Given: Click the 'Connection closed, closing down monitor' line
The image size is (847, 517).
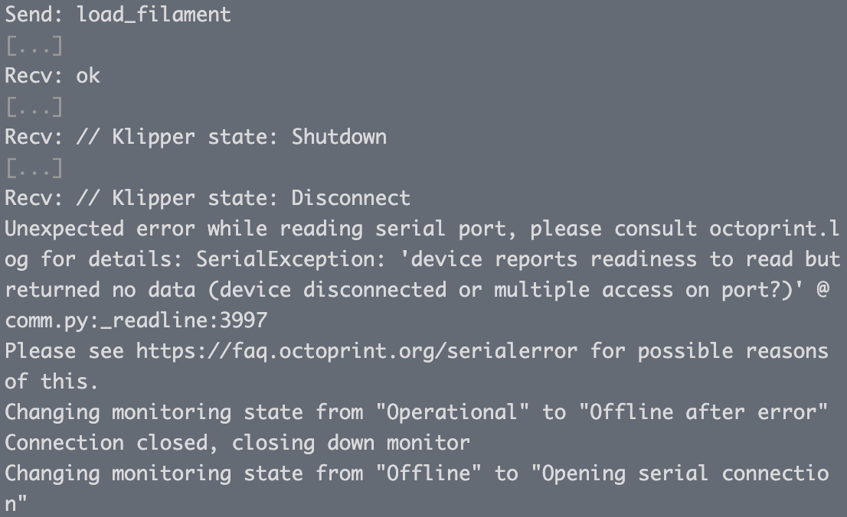Looking at the screenshot, I should [237, 443].
